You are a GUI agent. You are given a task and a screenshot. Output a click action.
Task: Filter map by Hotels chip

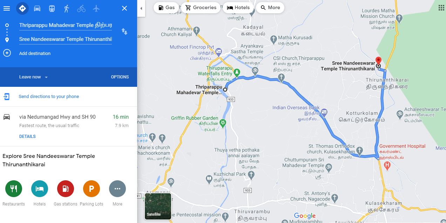(238, 7)
